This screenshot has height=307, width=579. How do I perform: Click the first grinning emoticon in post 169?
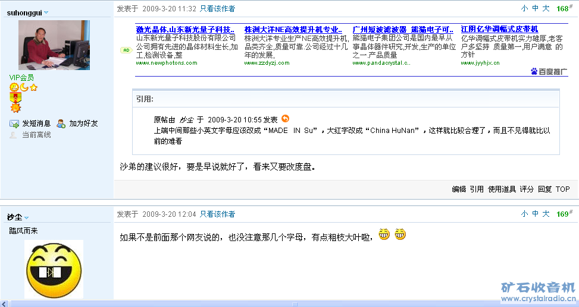(384, 234)
